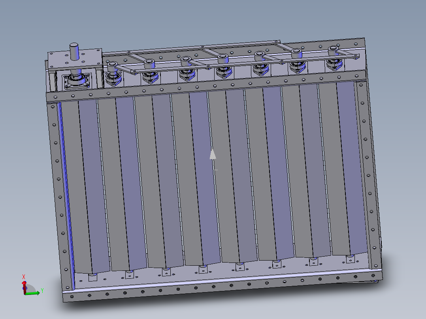Click the red X axis of the triad

[x=24, y=287]
